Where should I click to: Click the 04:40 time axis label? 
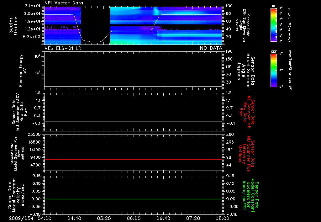[x=74, y=218]
